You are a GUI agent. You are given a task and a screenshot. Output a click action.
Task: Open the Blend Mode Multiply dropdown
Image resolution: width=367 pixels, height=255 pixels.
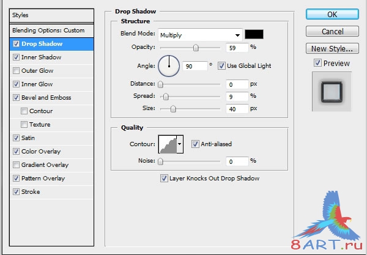(201, 35)
